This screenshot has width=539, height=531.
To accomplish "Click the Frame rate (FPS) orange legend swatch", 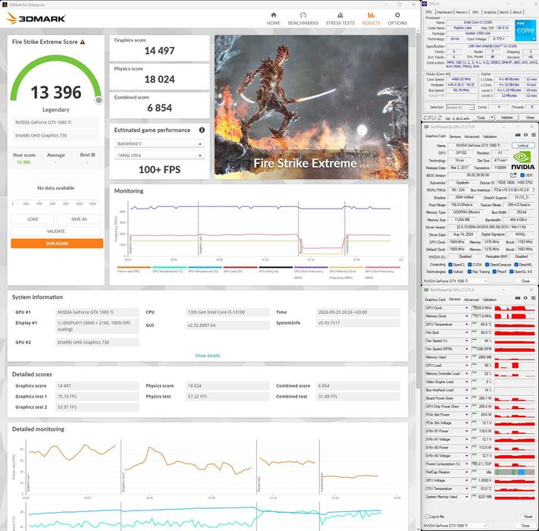I will (x=134, y=267).
